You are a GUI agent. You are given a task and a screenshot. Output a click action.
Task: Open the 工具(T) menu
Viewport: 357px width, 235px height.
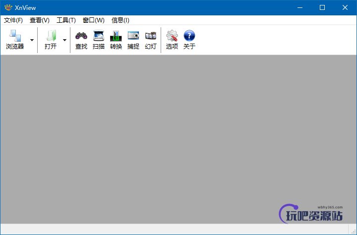[66, 20]
